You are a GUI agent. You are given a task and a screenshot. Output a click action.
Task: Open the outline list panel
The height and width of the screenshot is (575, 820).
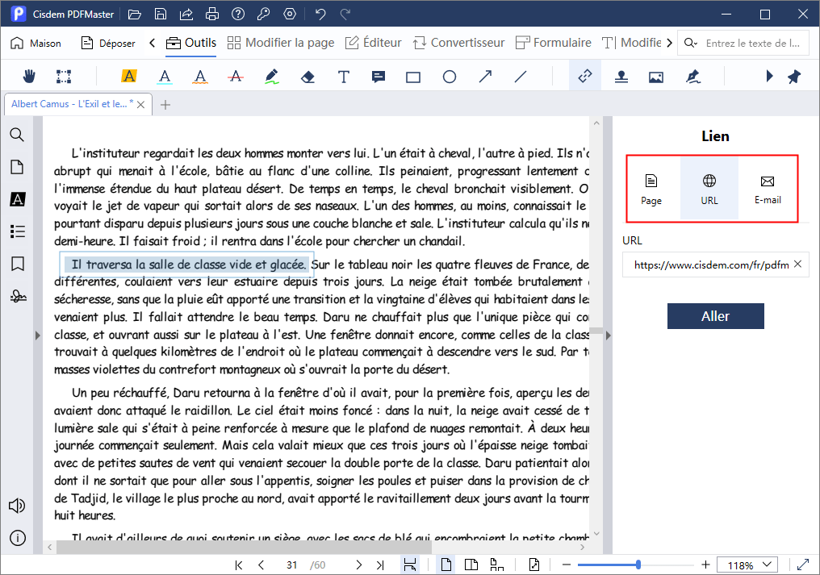click(17, 231)
